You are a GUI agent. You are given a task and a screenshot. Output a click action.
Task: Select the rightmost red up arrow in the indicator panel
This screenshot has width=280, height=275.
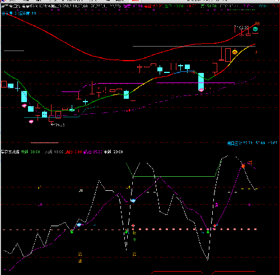(214, 226)
